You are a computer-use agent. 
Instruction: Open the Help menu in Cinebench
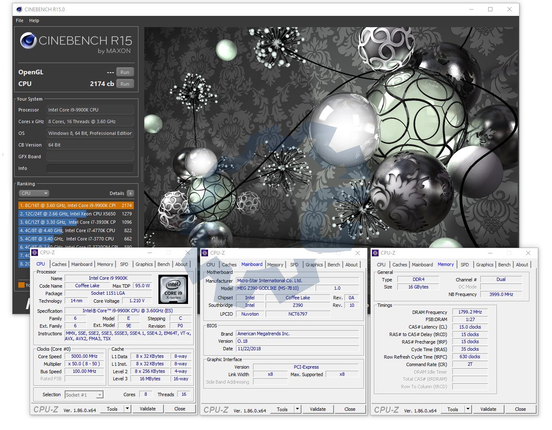tap(34, 20)
